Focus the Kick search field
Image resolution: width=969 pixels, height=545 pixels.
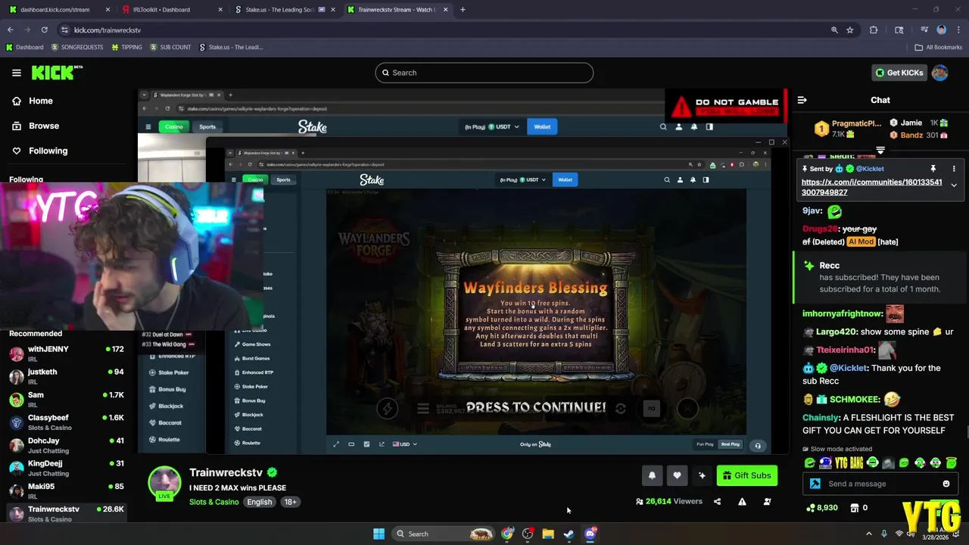[x=484, y=73]
